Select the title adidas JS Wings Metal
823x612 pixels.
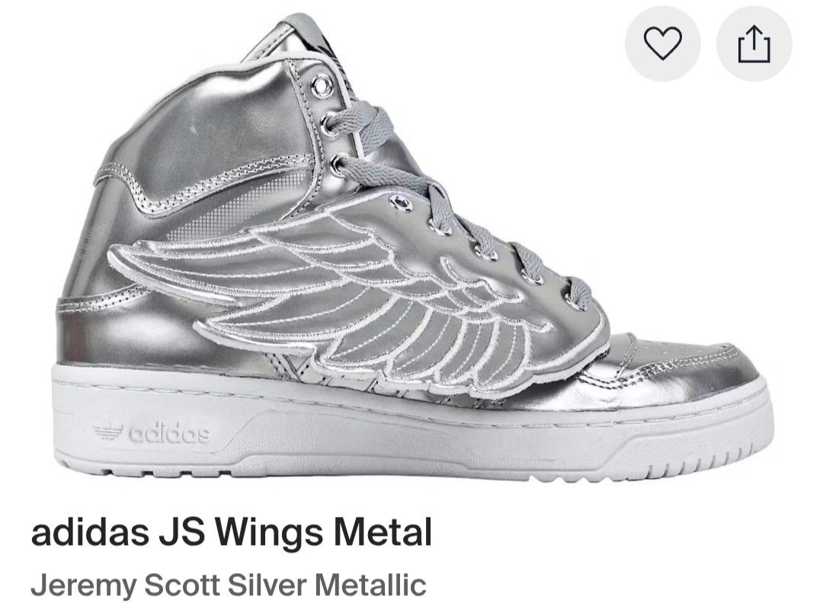tap(232, 532)
